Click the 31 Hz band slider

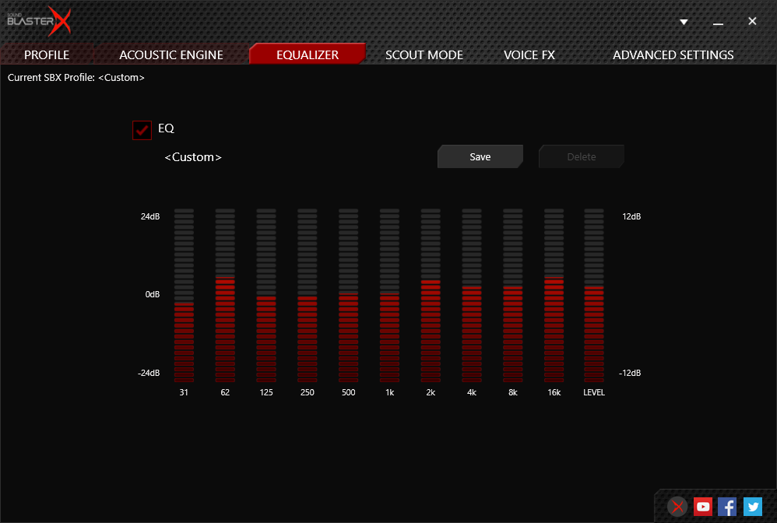[184, 296]
